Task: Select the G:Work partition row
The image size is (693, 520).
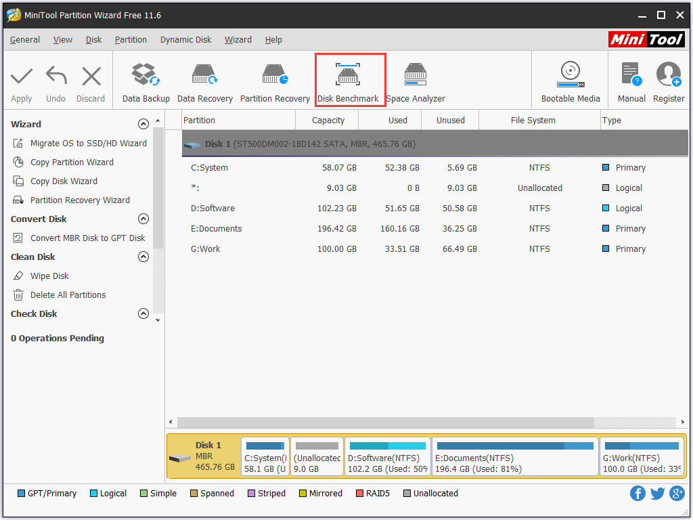Action: [435, 249]
